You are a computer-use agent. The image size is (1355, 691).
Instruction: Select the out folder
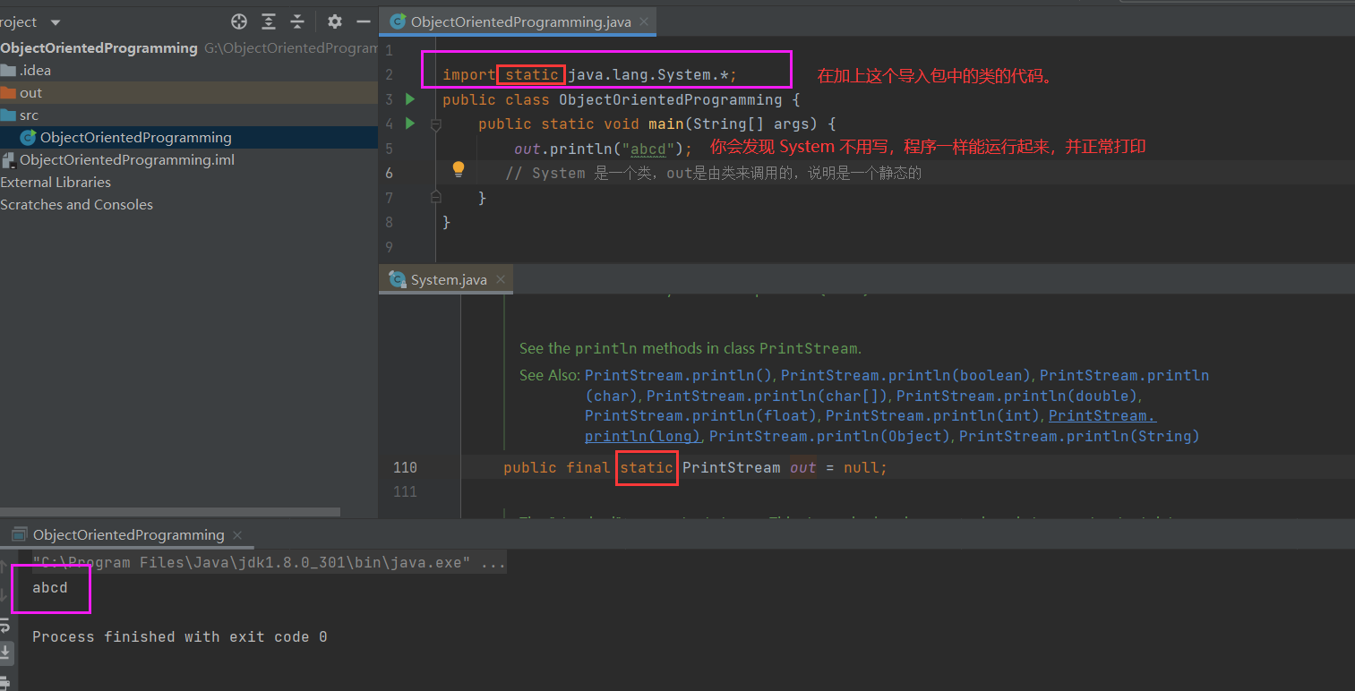click(30, 93)
